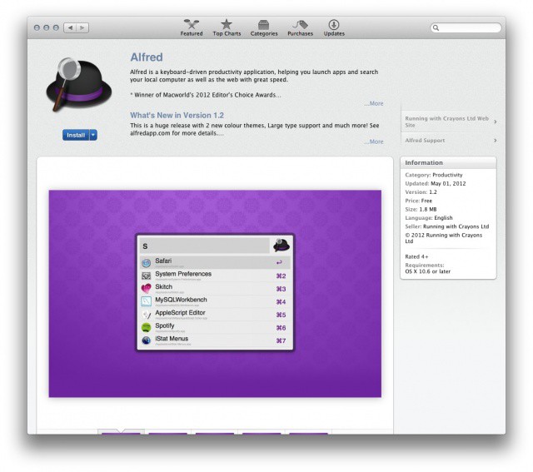
Task: Open Top Charts star icon
Action: click(x=226, y=25)
